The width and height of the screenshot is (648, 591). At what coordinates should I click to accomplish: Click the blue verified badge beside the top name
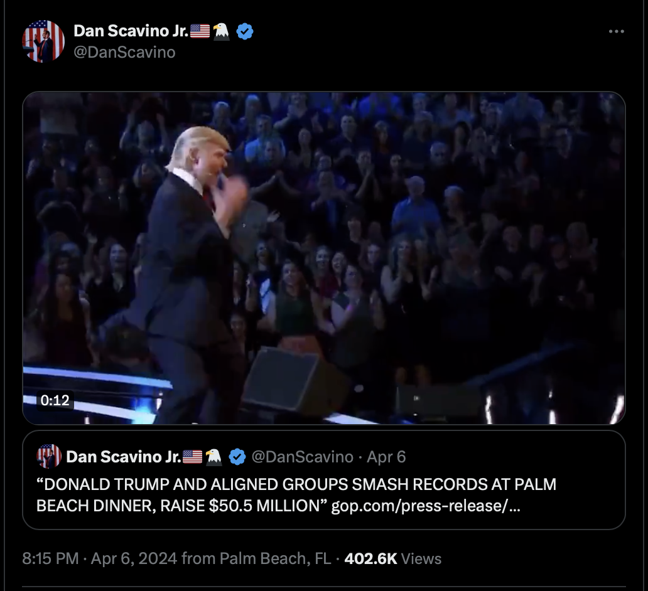coord(245,31)
